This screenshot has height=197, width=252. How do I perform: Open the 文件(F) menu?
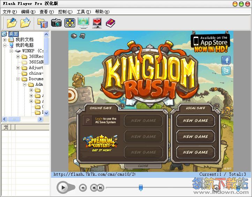coord(10,12)
